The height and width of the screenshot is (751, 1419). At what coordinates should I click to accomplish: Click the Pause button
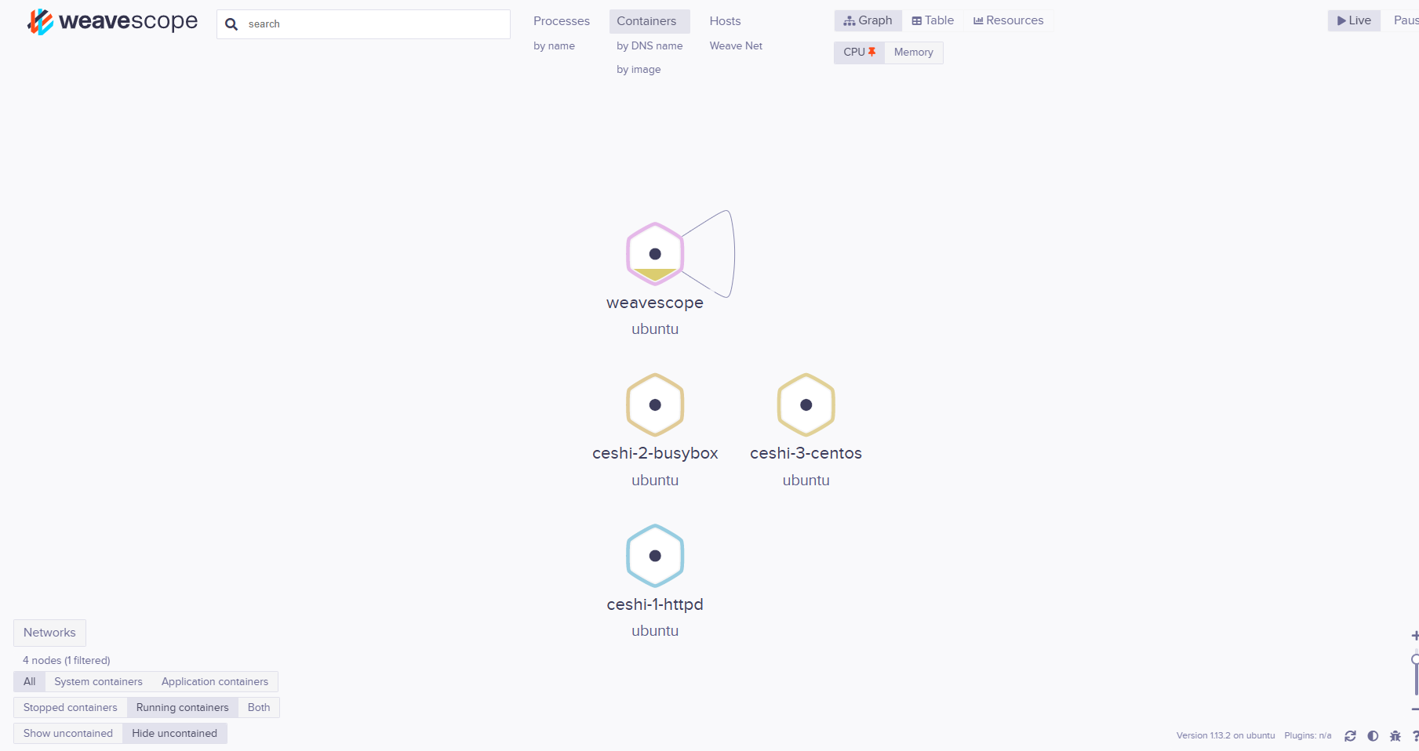point(1405,20)
